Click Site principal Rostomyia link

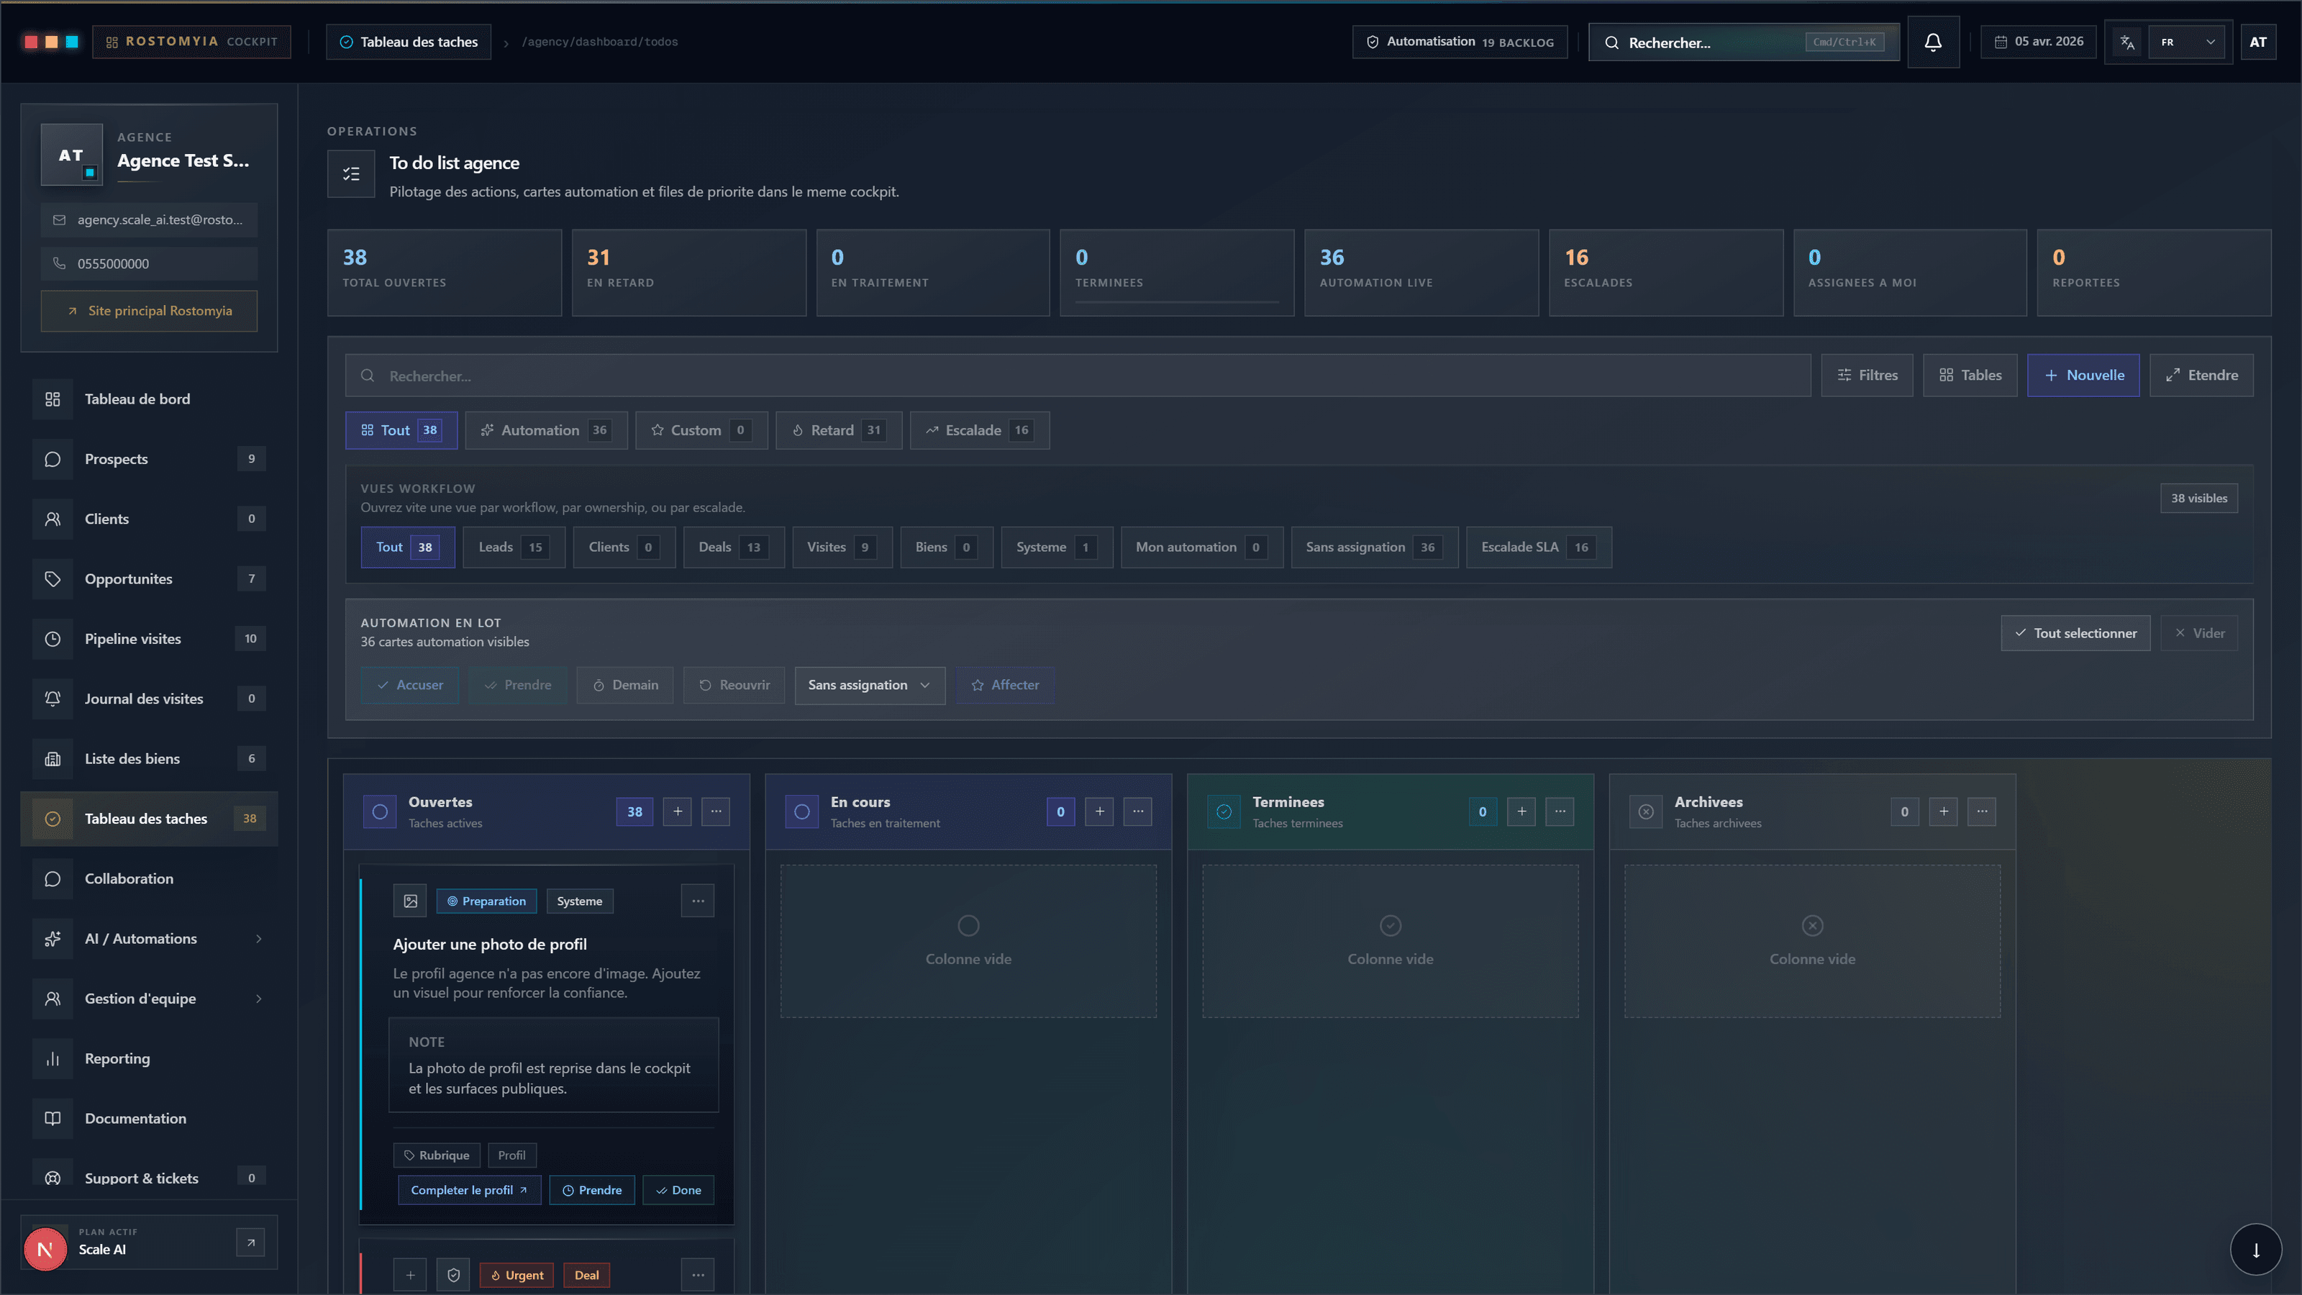click(149, 310)
